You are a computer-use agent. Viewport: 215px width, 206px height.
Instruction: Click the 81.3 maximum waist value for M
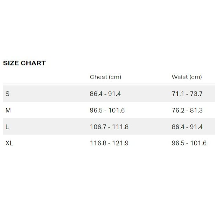196,110
